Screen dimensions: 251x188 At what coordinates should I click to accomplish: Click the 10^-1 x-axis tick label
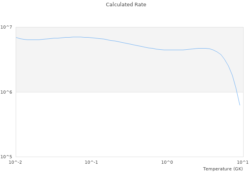click(x=91, y=162)
